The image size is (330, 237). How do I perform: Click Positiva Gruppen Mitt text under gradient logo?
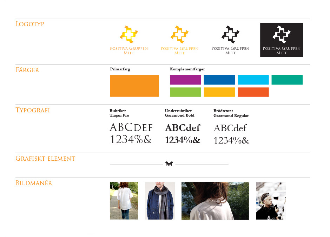(129, 51)
